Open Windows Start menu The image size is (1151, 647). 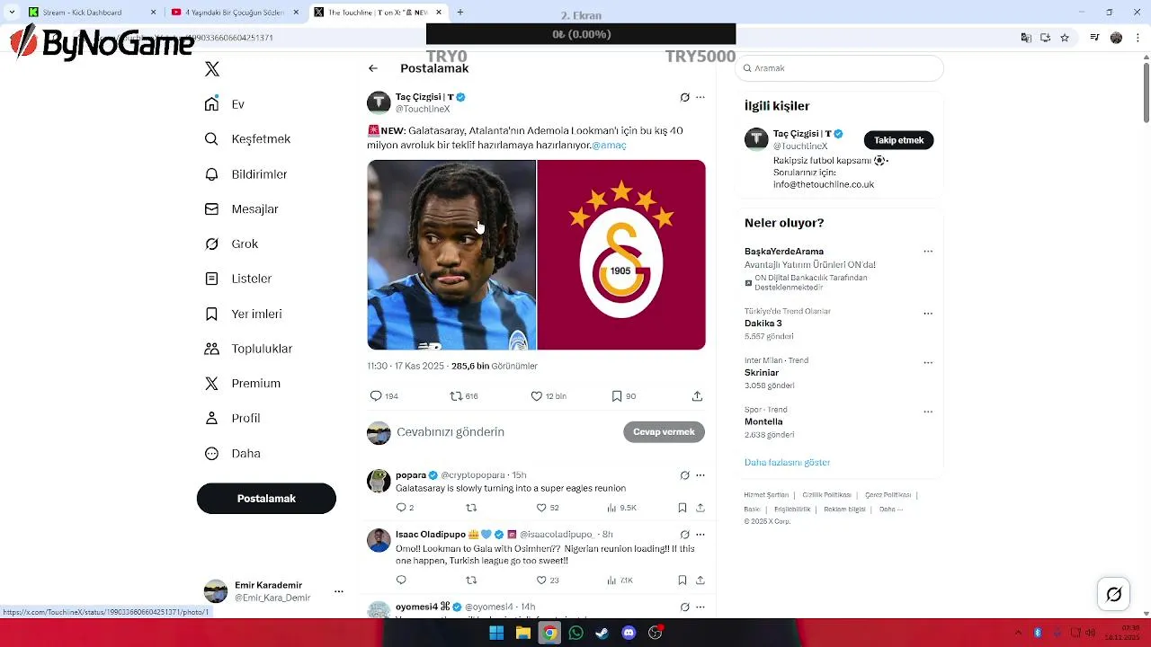click(496, 634)
